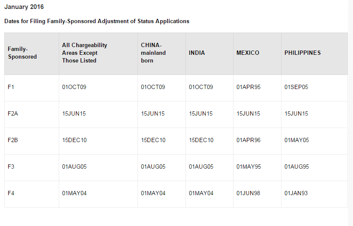
Task: Click the F2B row label
Action: [13, 140]
